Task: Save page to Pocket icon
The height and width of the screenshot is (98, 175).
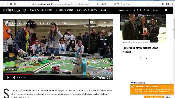Action: pos(115,4)
